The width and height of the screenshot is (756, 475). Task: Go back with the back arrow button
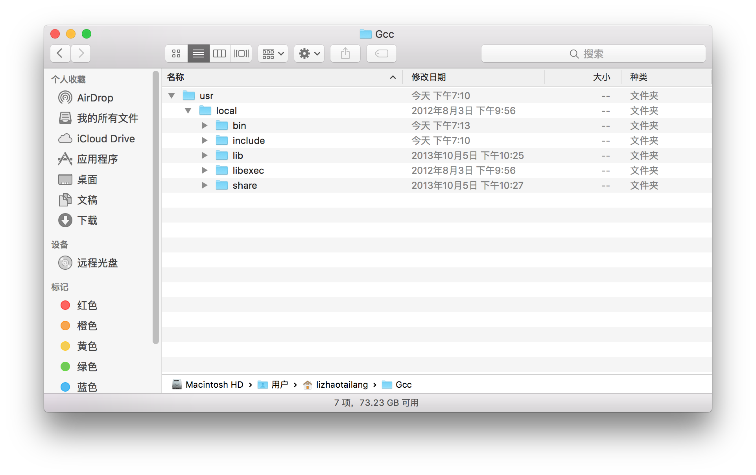click(x=60, y=53)
